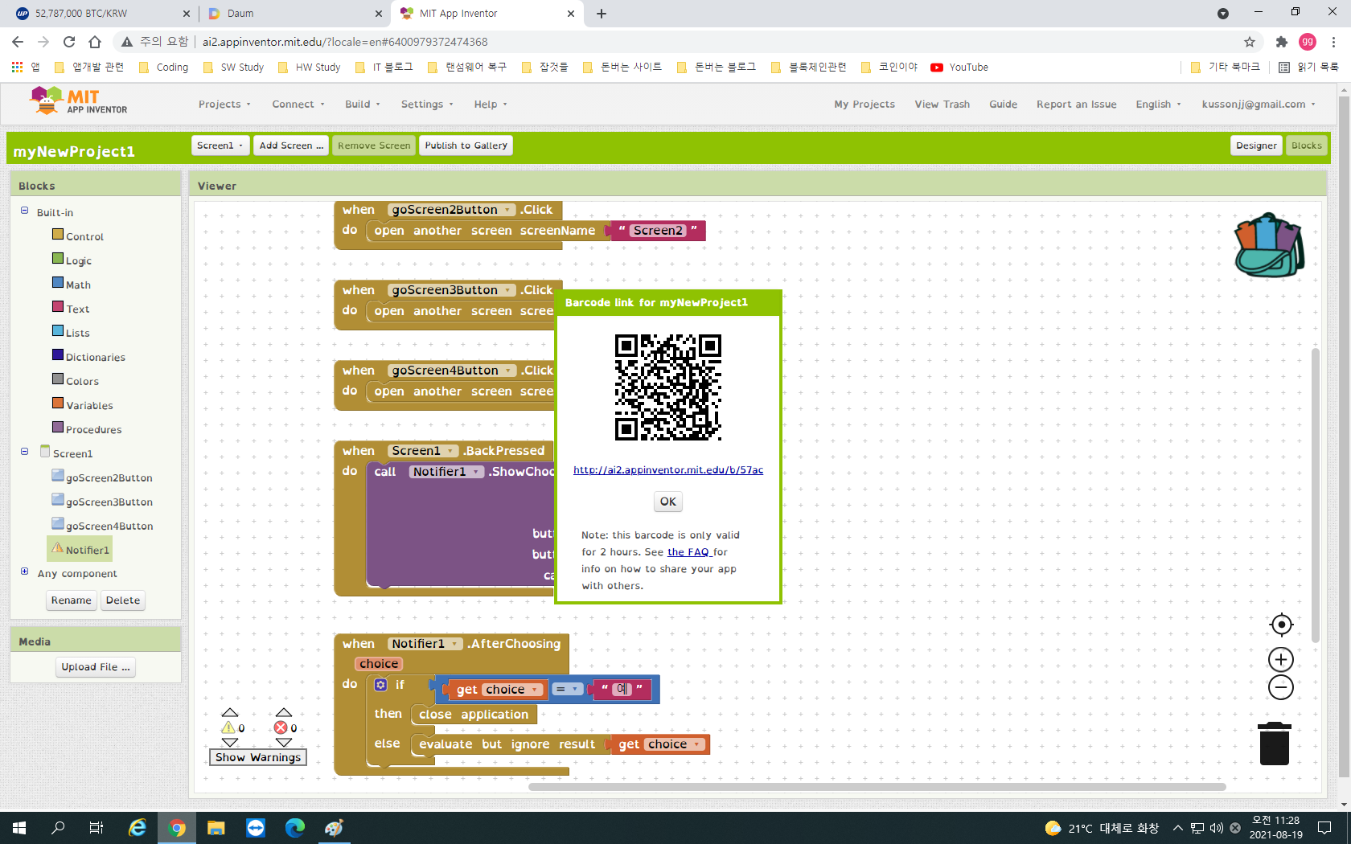1351x844 pixels.
Task: Collapse the Screen1 tree node
Action: pyautogui.click(x=24, y=452)
